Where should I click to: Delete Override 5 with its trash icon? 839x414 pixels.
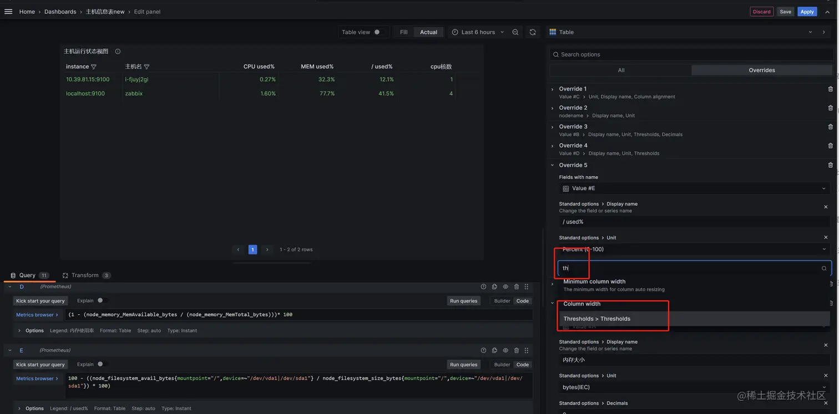pyautogui.click(x=830, y=165)
